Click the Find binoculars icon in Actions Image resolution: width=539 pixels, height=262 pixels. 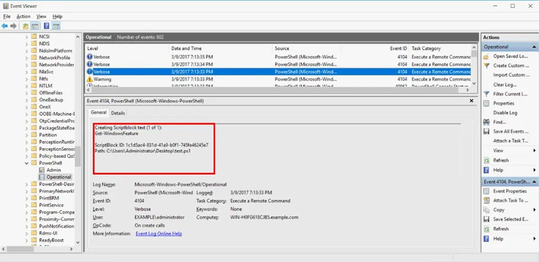tap(486, 122)
